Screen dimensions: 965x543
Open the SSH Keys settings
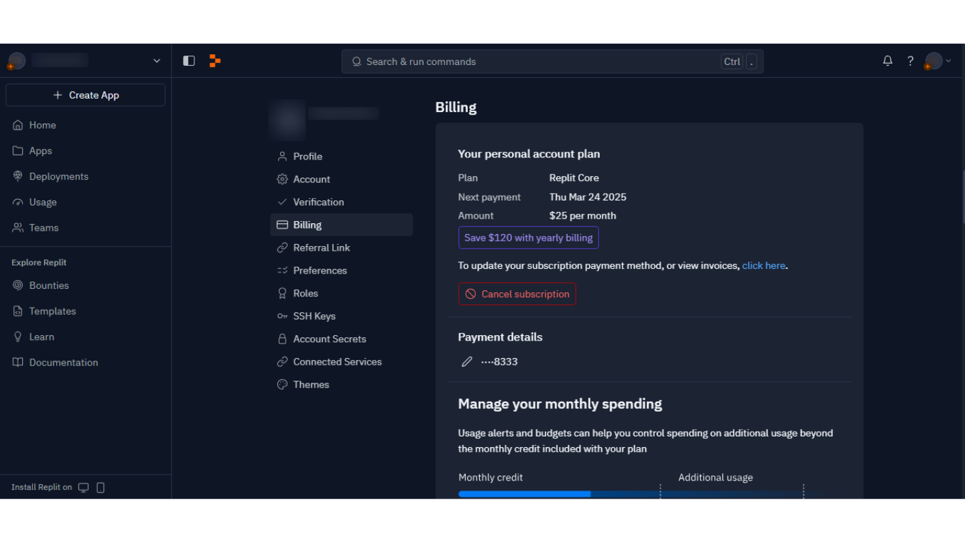tap(314, 316)
